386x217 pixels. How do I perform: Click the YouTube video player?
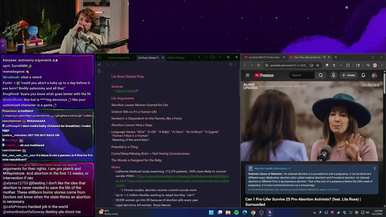coord(312,121)
